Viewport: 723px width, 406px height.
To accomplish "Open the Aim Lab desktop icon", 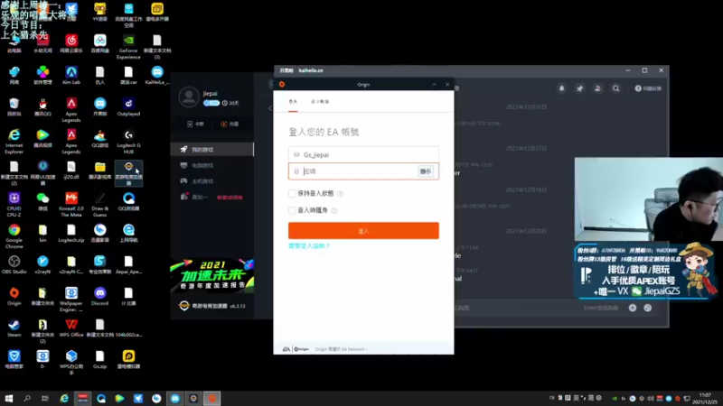I will tap(71, 75).
